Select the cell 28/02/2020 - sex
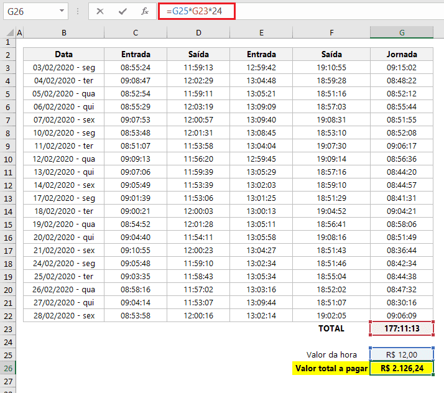Viewport: 444px width, 393px height. (x=64, y=315)
